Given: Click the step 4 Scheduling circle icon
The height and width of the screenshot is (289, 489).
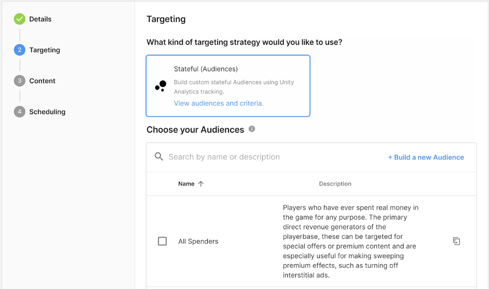Looking at the screenshot, I should coord(19,112).
